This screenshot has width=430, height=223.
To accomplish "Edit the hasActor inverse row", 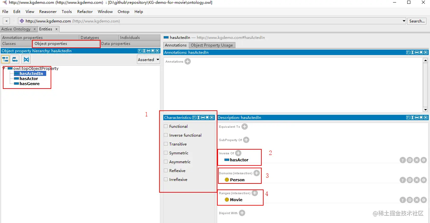I will point(424,160).
